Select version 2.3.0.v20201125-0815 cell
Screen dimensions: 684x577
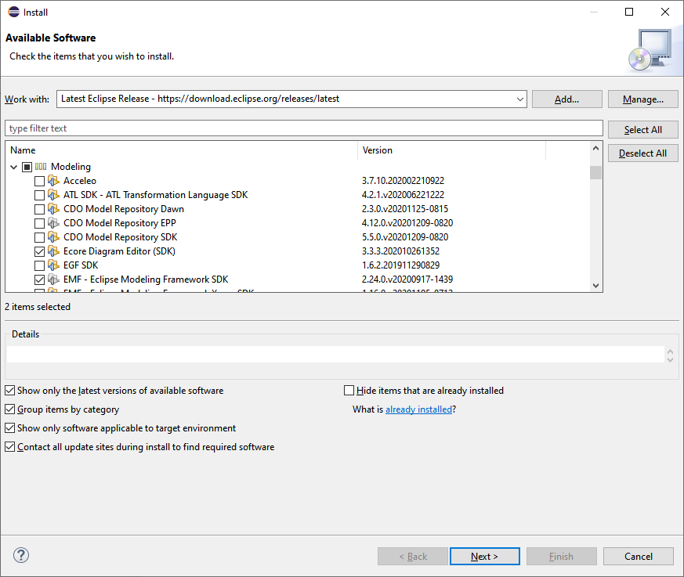405,209
